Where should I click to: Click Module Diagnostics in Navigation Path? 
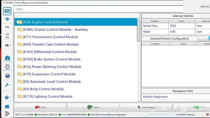tap(155, 97)
